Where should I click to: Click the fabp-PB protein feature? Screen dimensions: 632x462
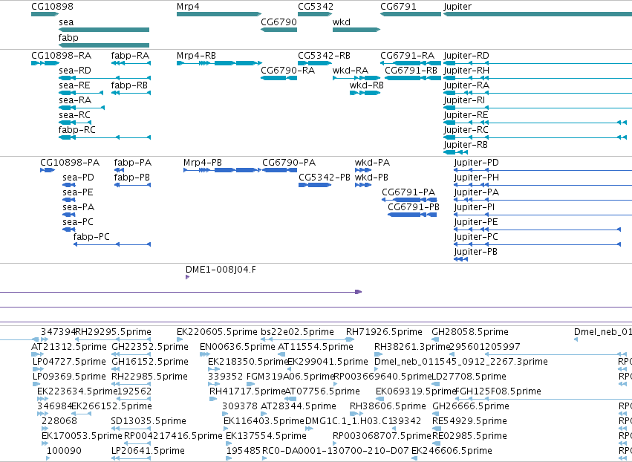[132, 185]
